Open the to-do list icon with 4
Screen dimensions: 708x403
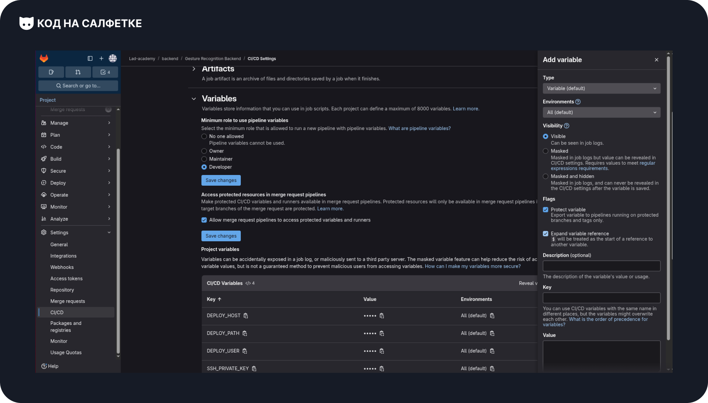(x=105, y=72)
